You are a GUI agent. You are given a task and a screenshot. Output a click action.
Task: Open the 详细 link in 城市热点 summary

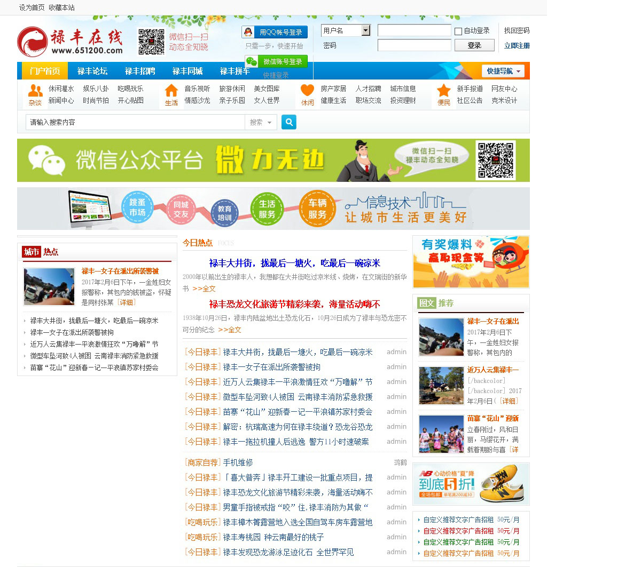pyautogui.click(x=127, y=302)
